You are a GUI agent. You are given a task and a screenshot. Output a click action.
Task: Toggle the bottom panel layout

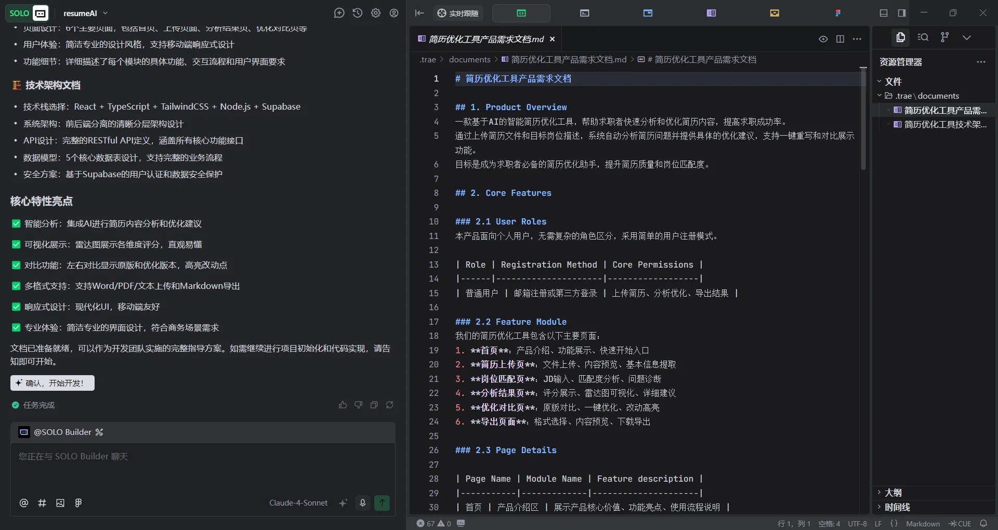point(883,13)
